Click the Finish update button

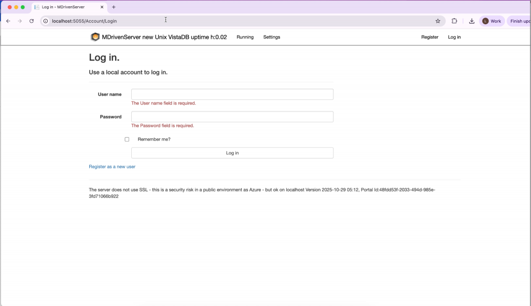coord(519,21)
